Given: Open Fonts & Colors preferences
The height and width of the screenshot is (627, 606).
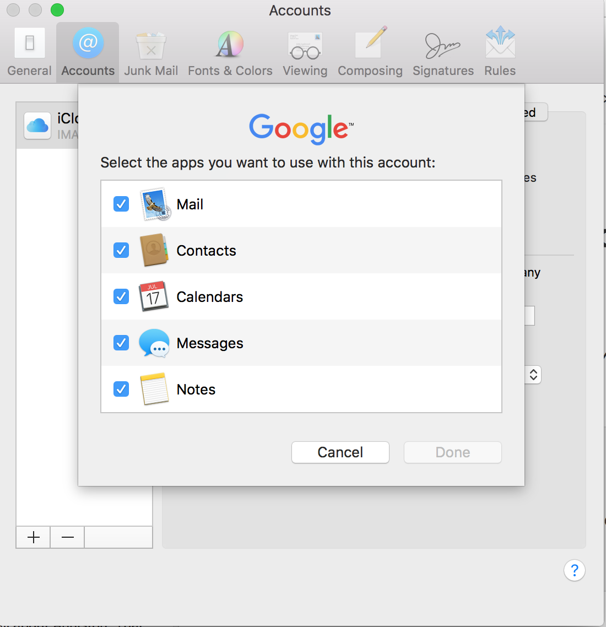Looking at the screenshot, I should 230,52.
